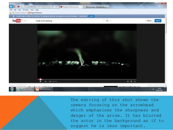Open browser Tools gear icon at top right

click(x=165, y=7)
